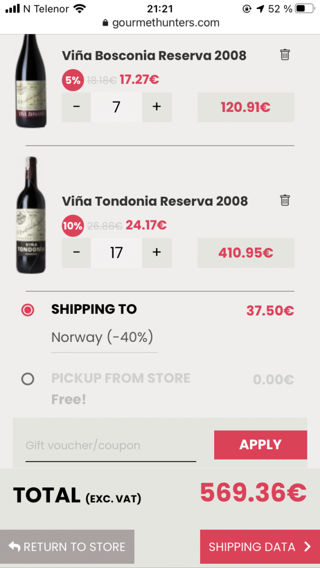This screenshot has width=320, height=568.
Task: Edit the Viña Bosconia quantity field showing 7
Action: pyautogui.click(x=116, y=107)
